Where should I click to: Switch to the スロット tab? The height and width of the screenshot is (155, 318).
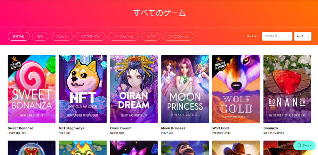pyautogui.click(x=62, y=37)
